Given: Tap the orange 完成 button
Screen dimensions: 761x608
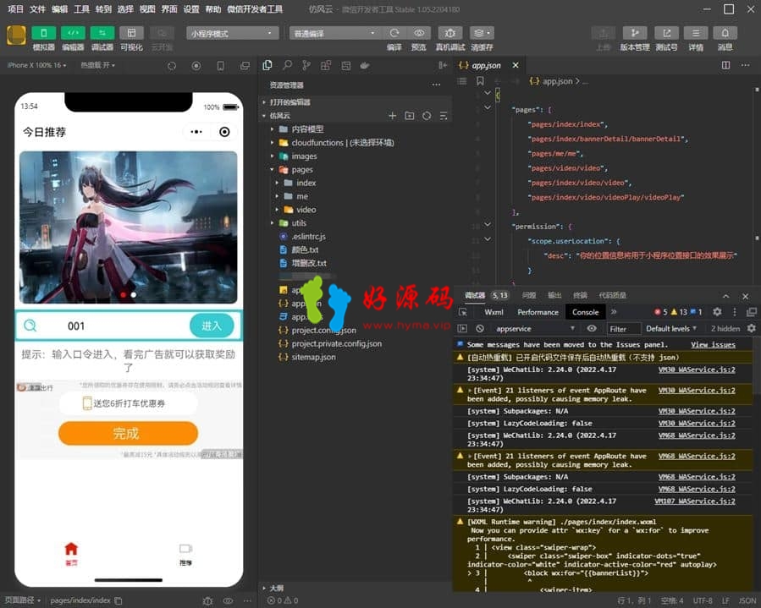Looking at the screenshot, I should [x=128, y=433].
